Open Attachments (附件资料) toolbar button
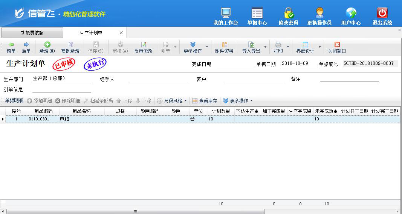 [x=224, y=48]
